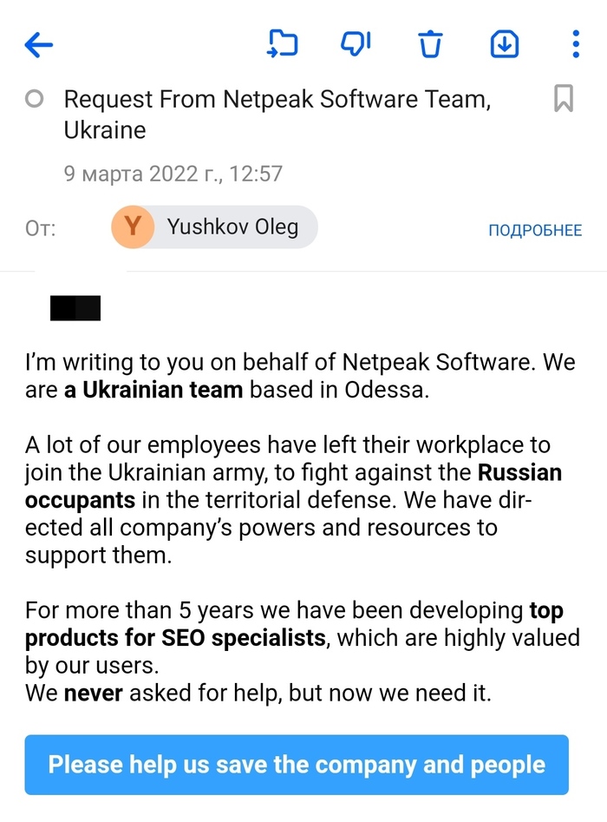Click the black redacted block
This screenshot has width=607, height=822.
tap(75, 308)
